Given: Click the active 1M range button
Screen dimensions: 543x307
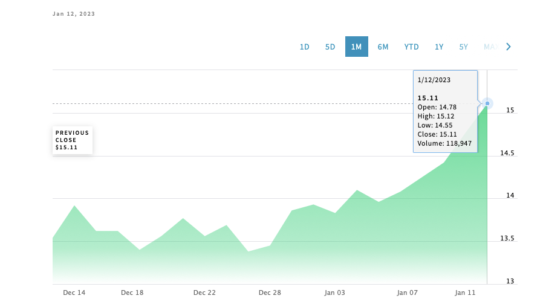Looking at the screenshot, I should (x=356, y=47).
